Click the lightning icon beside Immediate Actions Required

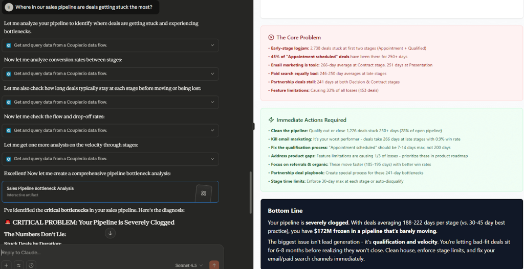coord(271,120)
